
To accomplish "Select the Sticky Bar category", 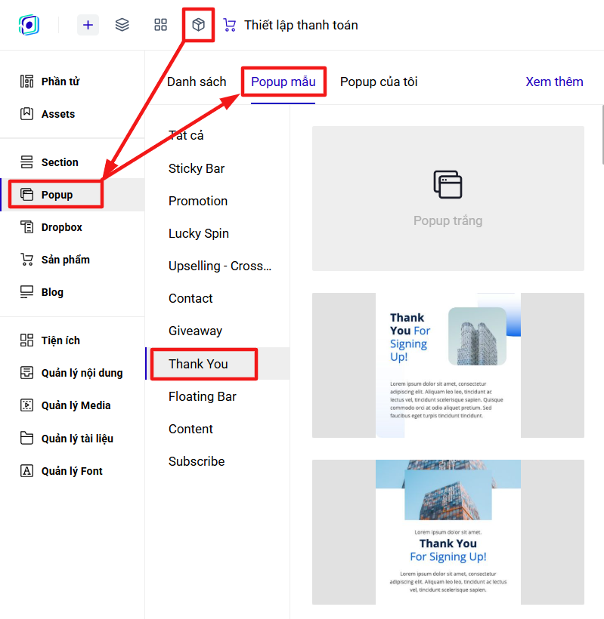I will [197, 168].
